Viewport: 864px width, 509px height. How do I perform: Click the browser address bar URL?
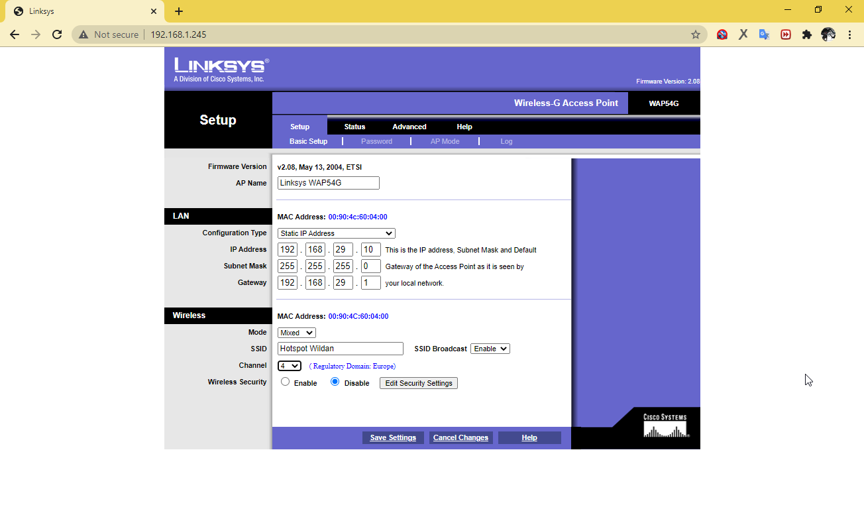pos(178,34)
